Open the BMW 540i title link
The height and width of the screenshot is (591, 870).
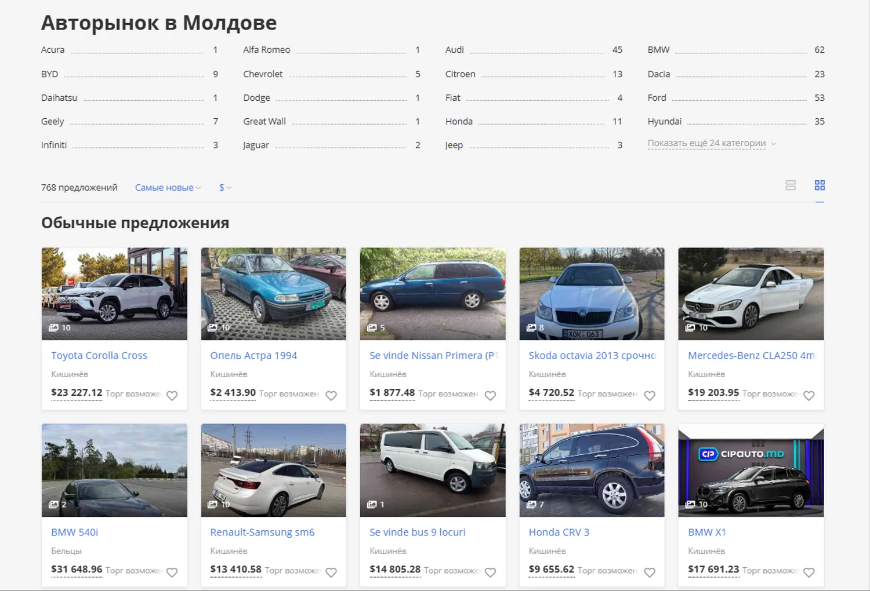(75, 532)
